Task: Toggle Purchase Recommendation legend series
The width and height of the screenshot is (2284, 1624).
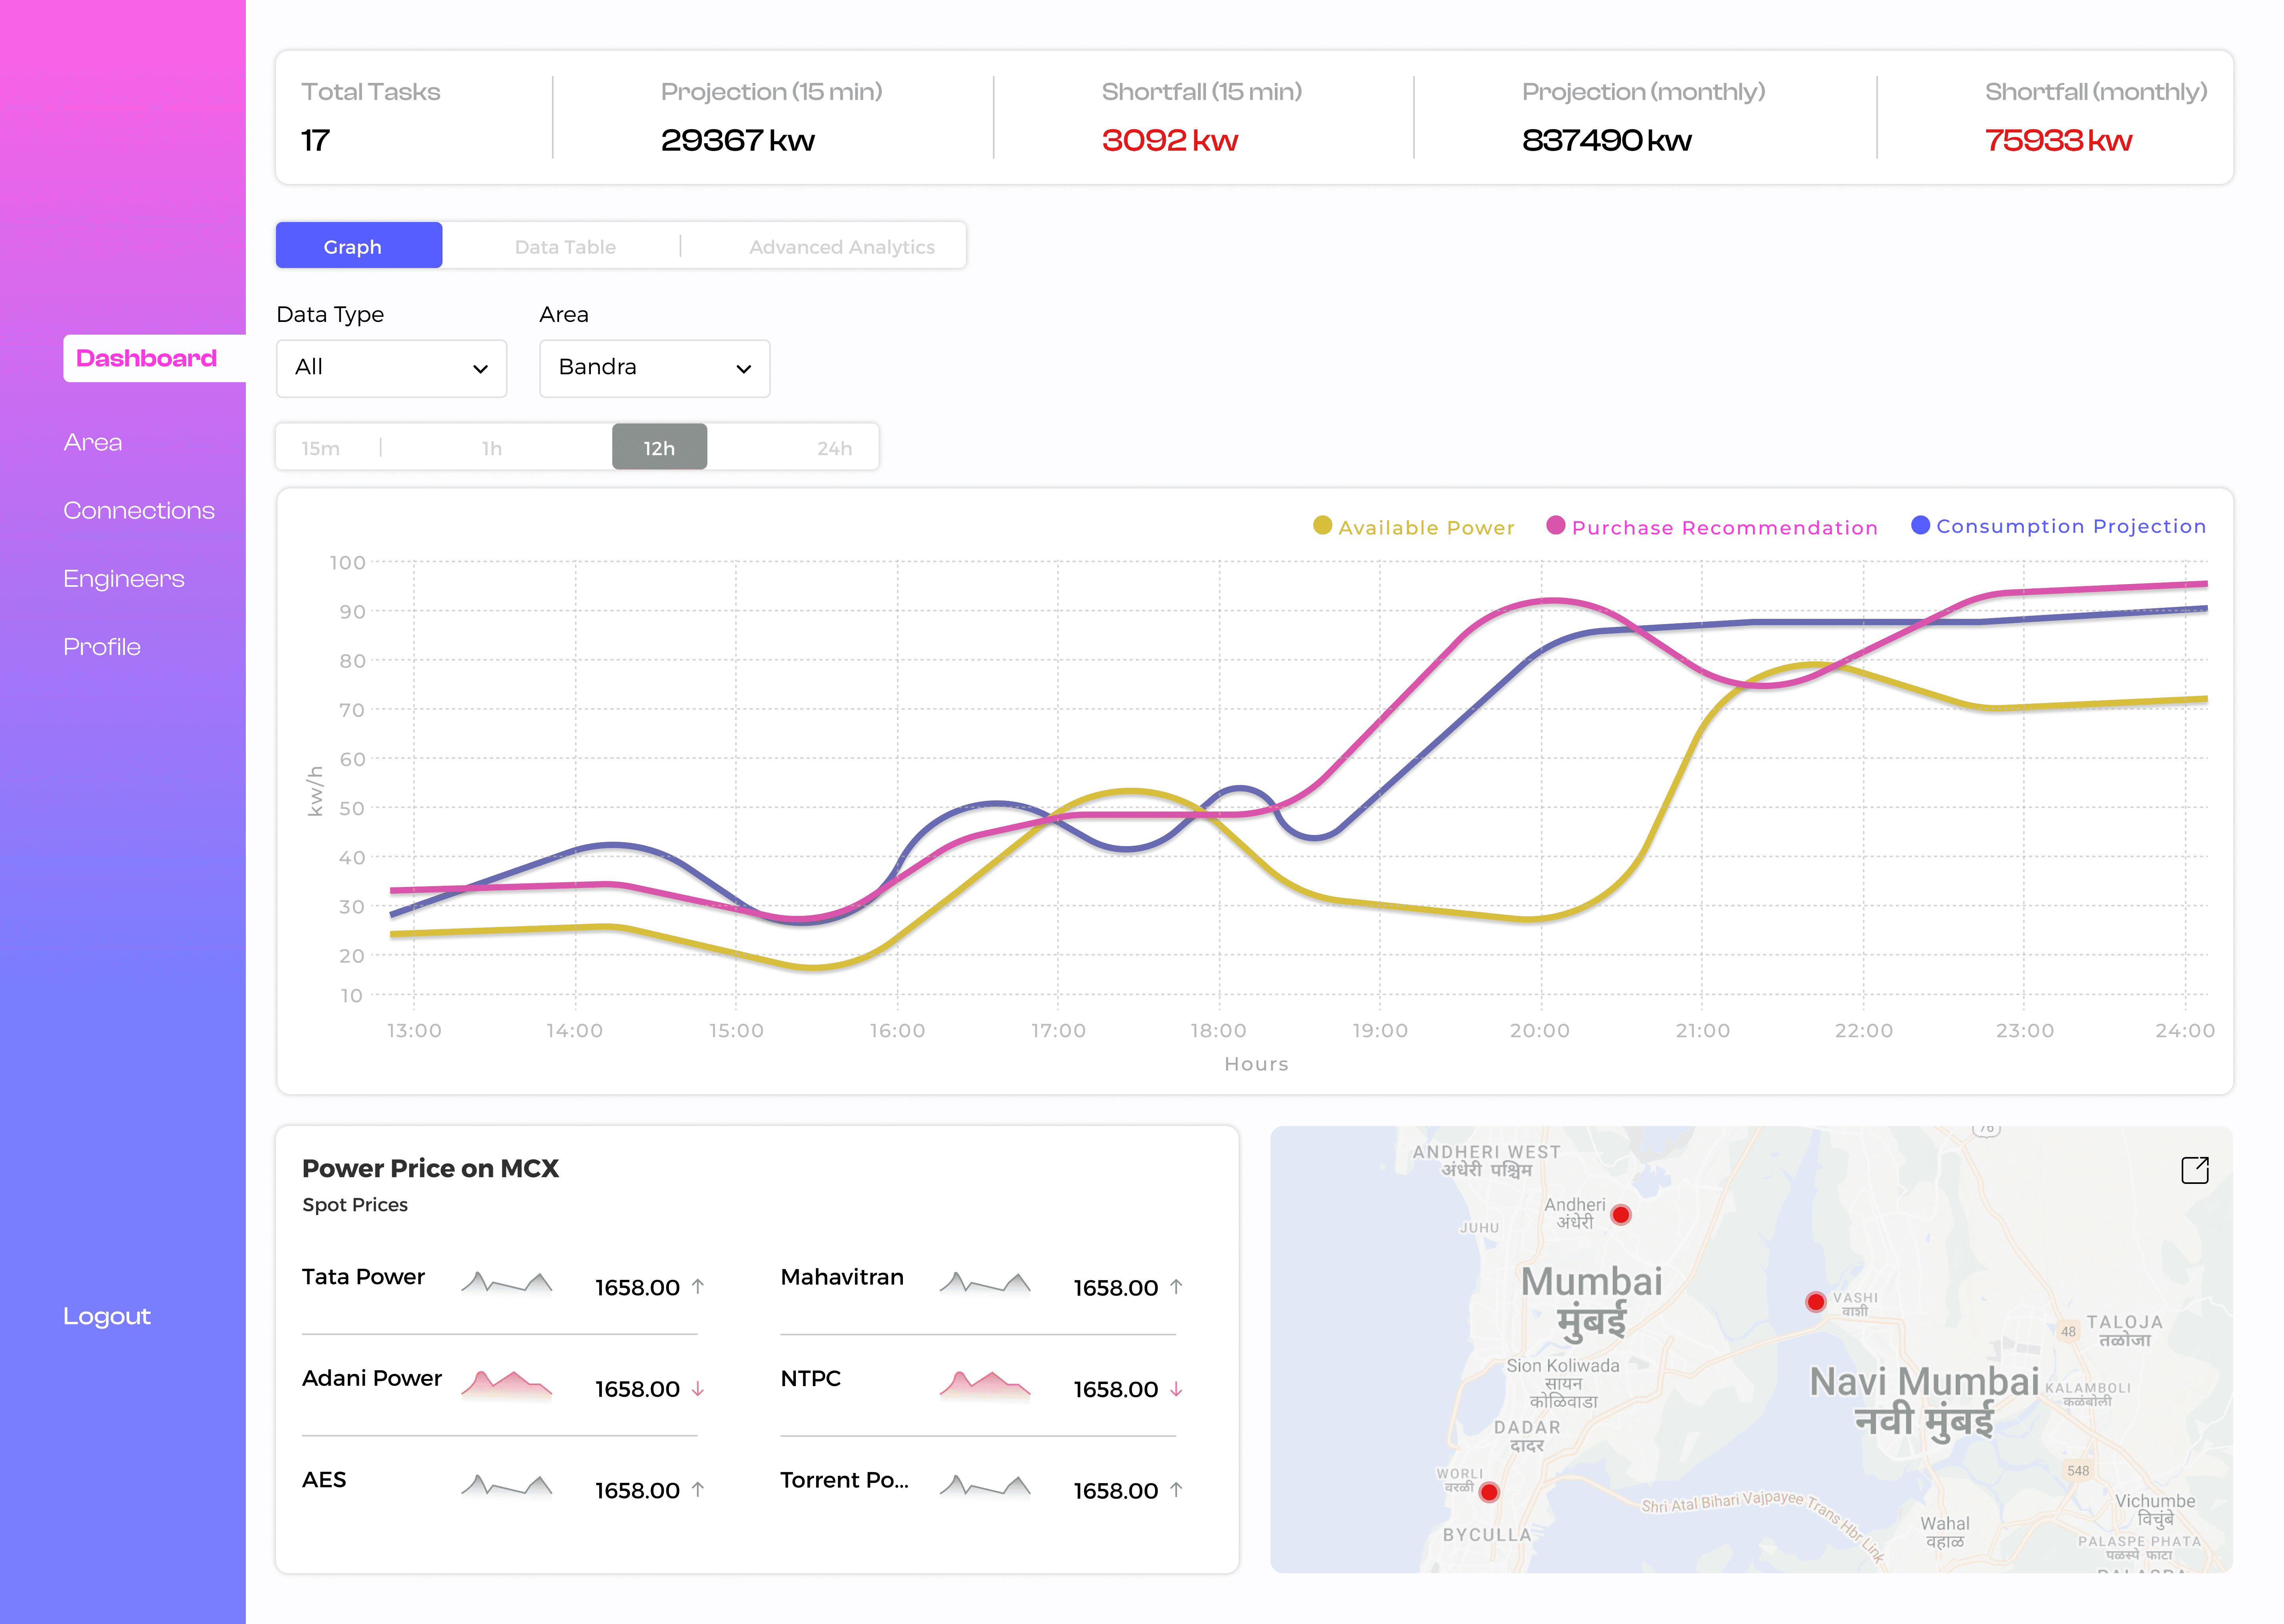Action: click(x=1711, y=527)
